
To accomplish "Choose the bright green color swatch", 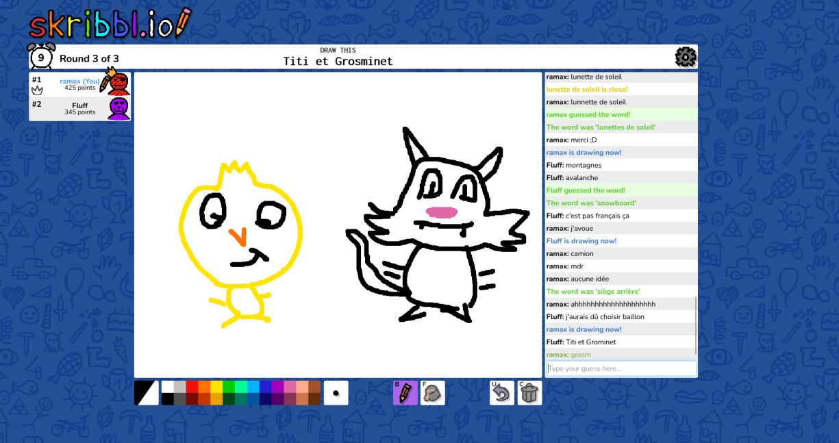I will pos(229,387).
